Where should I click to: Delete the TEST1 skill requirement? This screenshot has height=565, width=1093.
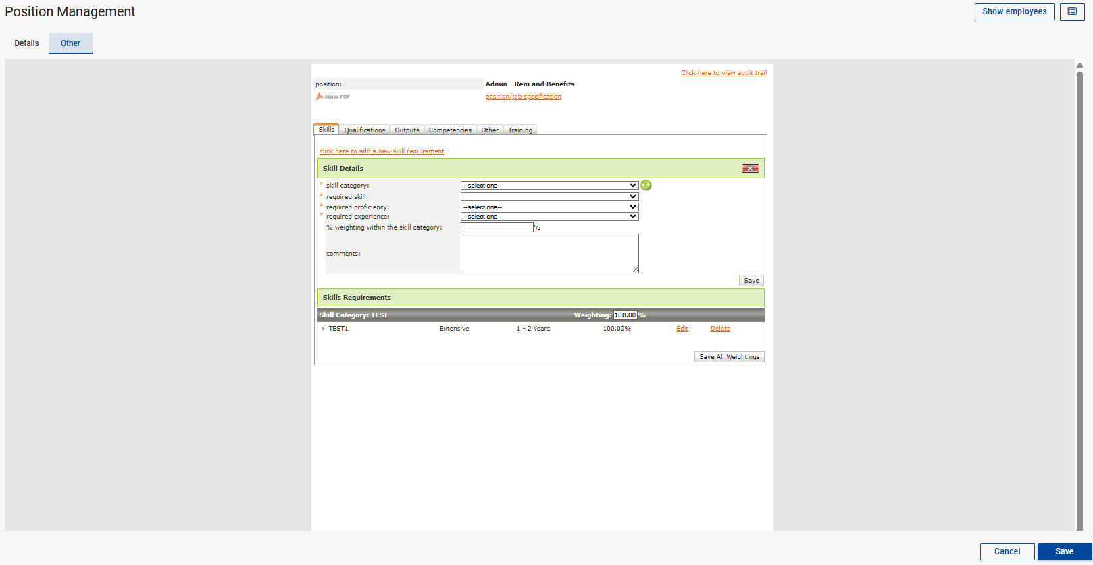pyautogui.click(x=720, y=329)
